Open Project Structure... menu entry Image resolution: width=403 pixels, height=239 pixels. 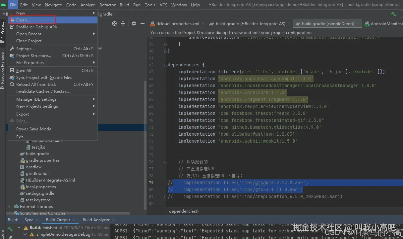(x=53, y=55)
